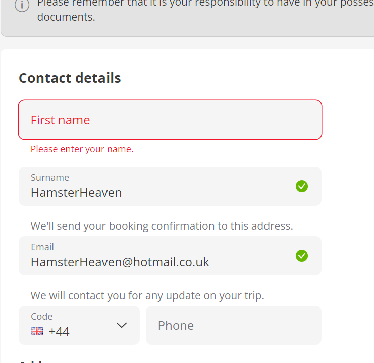Click the Surname label above HamsterHeaven
Image resolution: width=374 pixels, height=363 pixels.
(x=50, y=178)
